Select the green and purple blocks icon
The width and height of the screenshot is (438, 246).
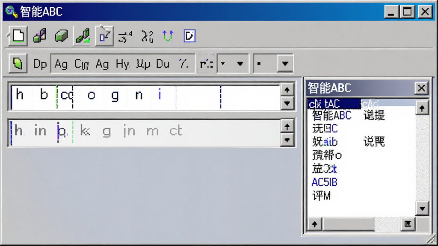pos(40,36)
